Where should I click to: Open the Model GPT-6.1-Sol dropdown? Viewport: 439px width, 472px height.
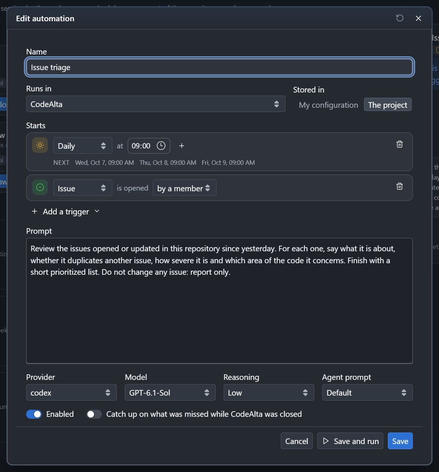coord(170,393)
